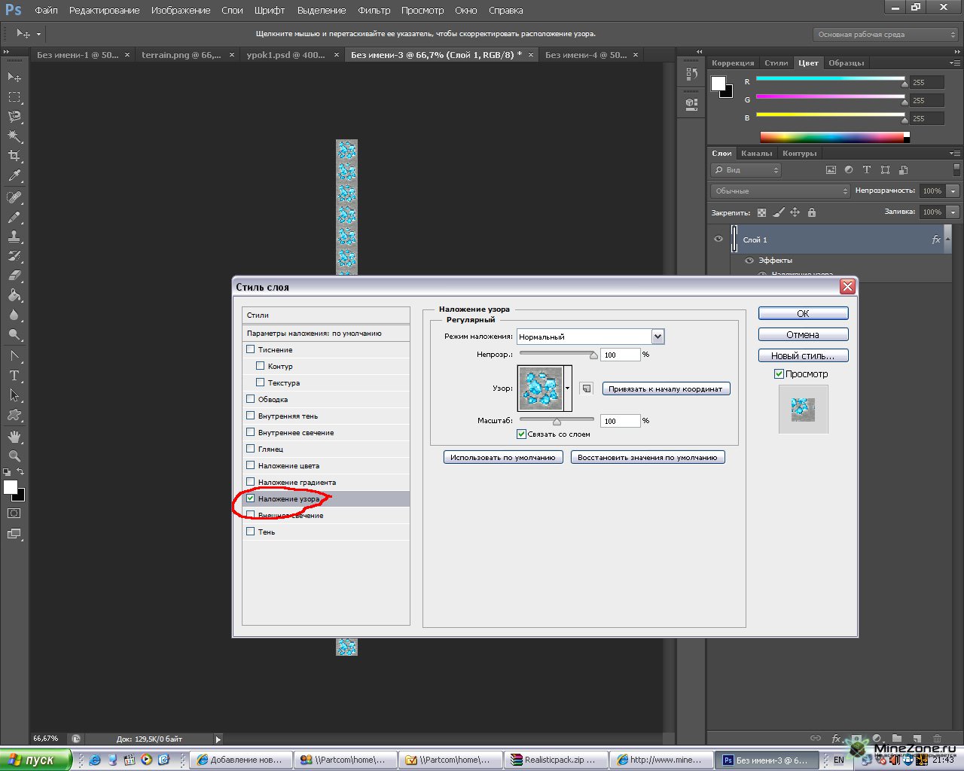
Task: Click Привязать к началу координат button
Action: [665, 389]
